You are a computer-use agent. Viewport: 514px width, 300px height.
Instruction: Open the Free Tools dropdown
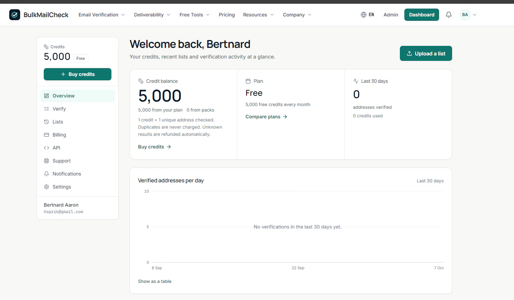click(x=194, y=15)
